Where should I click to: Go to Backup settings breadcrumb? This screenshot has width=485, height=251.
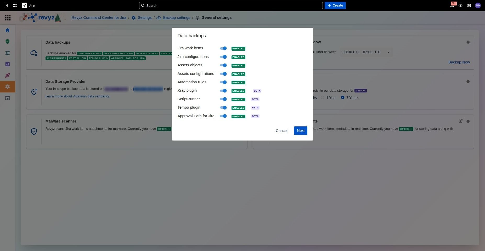pyautogui.click(x=177, y=17)
